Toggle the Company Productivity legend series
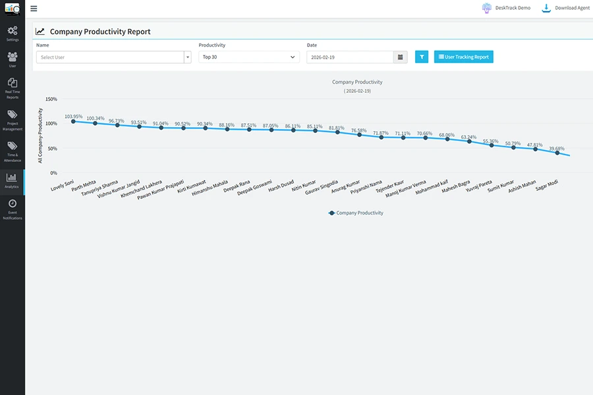Screen dimensions: 593x395 coord(356,212)
